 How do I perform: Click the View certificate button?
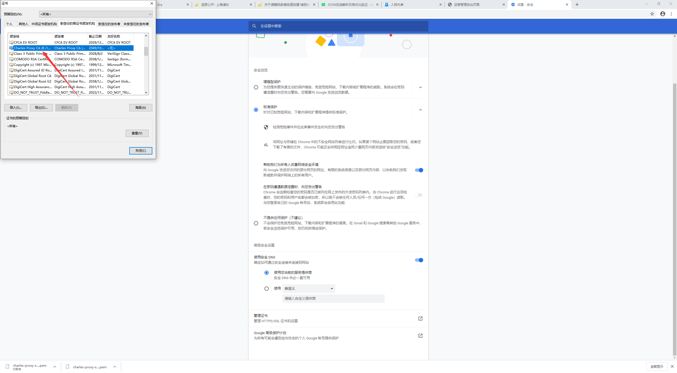(137, 133)
